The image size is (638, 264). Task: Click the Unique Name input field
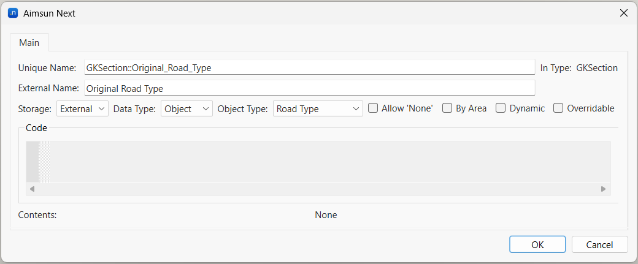tap(310, 68)
